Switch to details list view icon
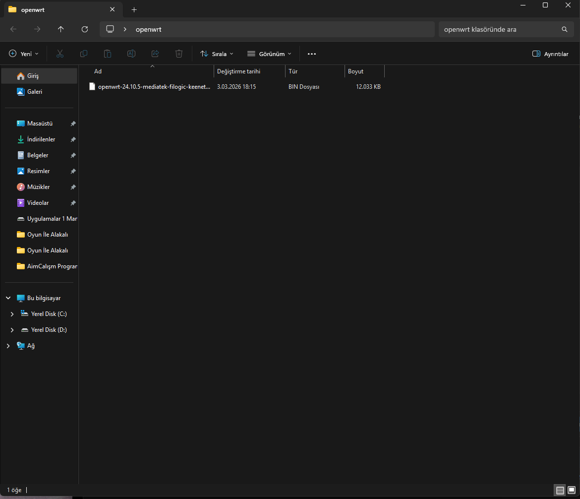The image size is (580, 499). pos(560,490)
